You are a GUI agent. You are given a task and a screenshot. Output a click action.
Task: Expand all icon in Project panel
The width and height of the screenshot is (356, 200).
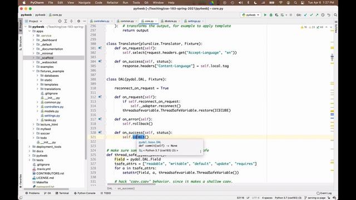point(66,21)
